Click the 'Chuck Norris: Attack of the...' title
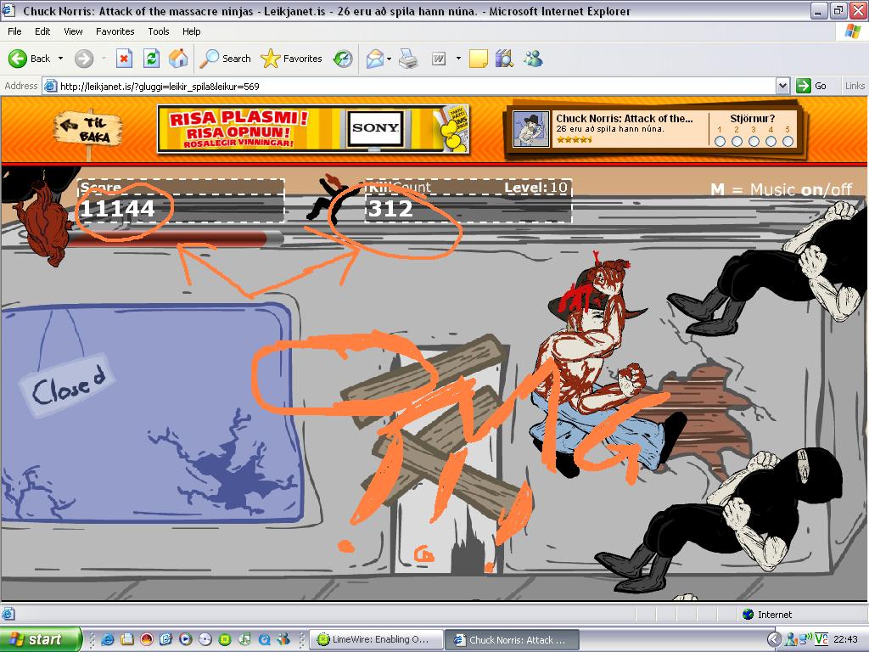 click(x=624, y=118)
